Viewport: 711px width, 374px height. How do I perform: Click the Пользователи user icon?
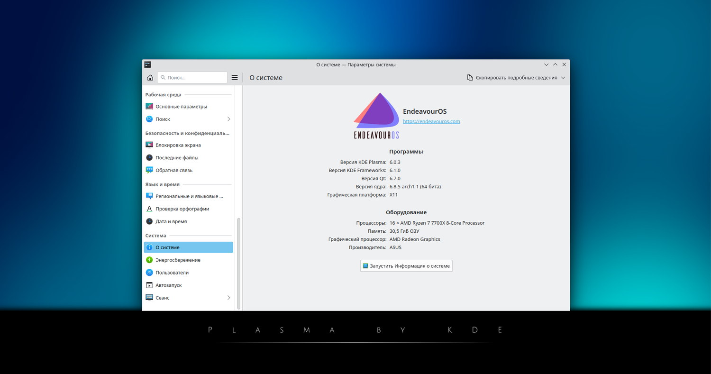coord(149,273)
